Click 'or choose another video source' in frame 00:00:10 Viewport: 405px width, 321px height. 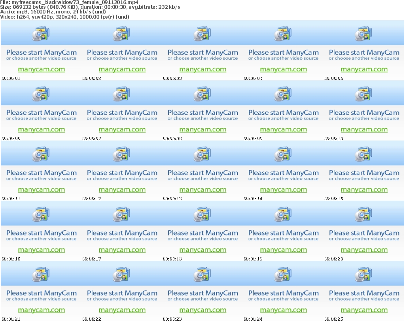(x=364, y=119)
